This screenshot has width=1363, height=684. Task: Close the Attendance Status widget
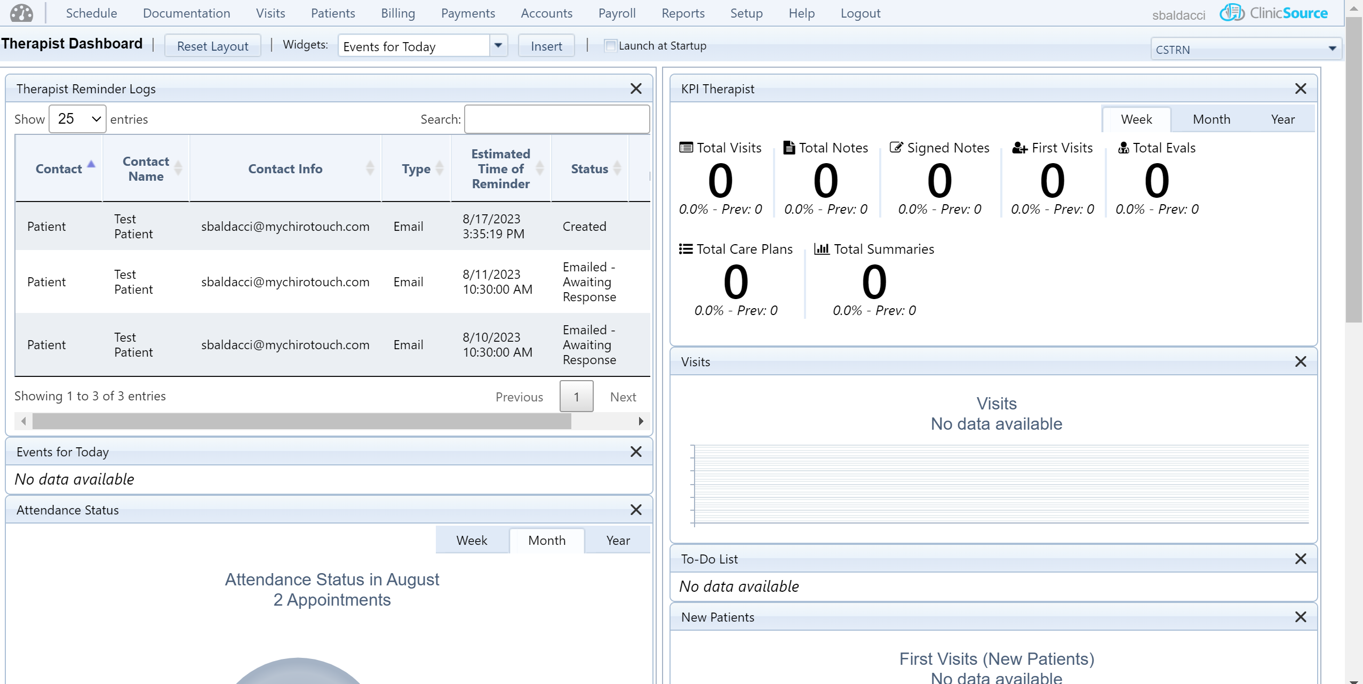(x=636, y=510)
